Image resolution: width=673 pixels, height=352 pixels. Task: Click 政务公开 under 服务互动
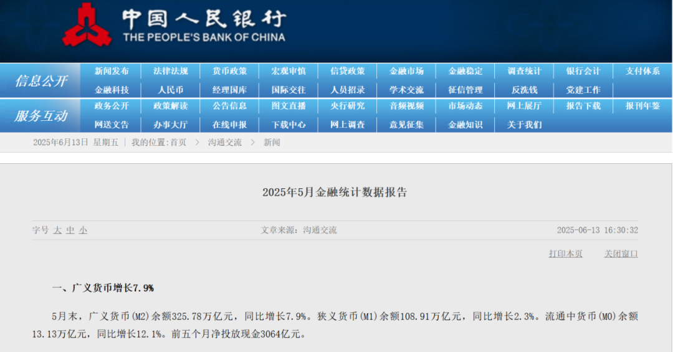(112, 106)
